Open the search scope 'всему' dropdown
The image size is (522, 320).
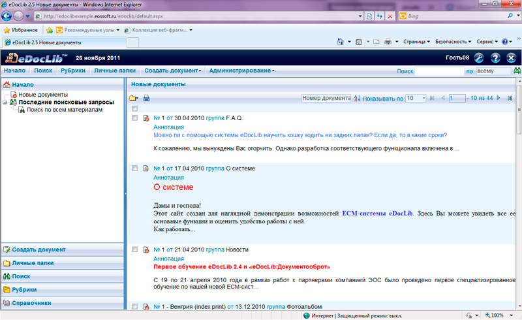493,71
